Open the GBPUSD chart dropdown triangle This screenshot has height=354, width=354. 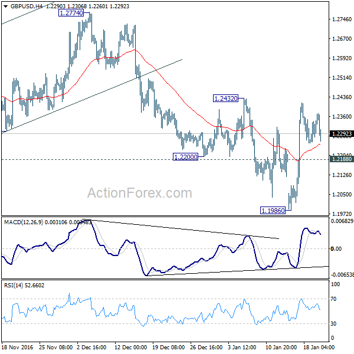pos(6,6)
